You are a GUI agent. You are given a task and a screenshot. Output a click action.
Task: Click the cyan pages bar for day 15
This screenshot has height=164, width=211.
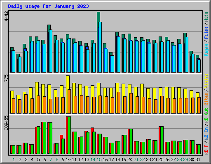100,47
